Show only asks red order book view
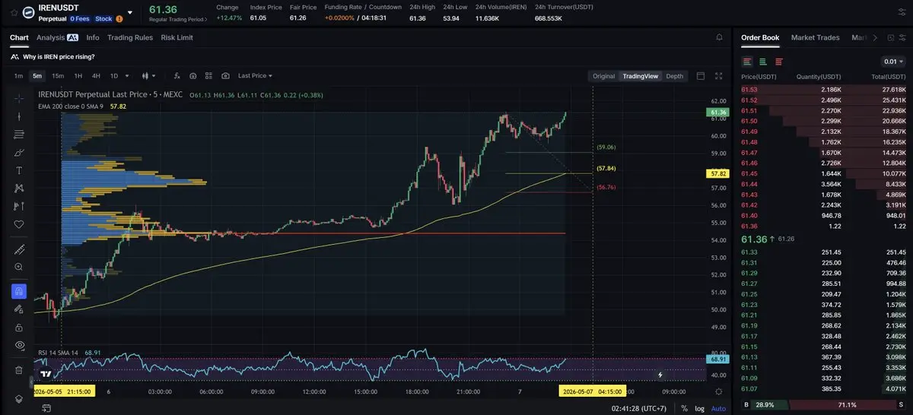This screenshot has height=415, width=913. coord(779,62)
